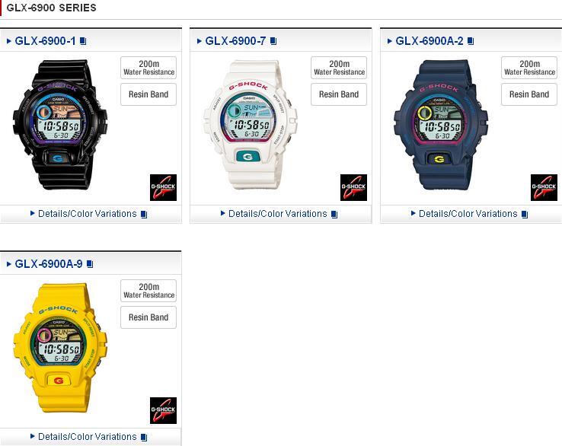Click the new-window icon beside GLX-6900A-9 title
Viewport: 562px width, 446px height.
point(90,264)
